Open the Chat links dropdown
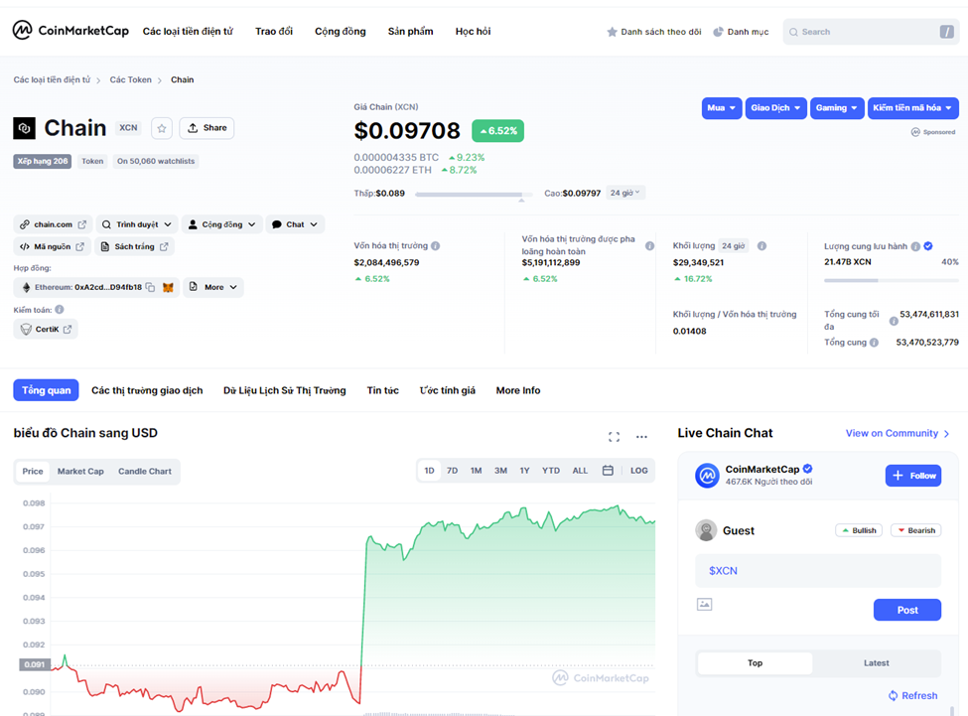This screenshot has height=716, width=968. click(295, 224)
